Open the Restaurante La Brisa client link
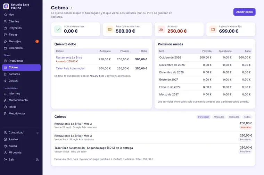264x175 pixels. [69, 58]
